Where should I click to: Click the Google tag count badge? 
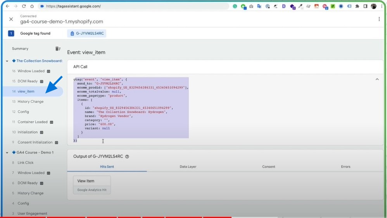(x=11, y=33)
